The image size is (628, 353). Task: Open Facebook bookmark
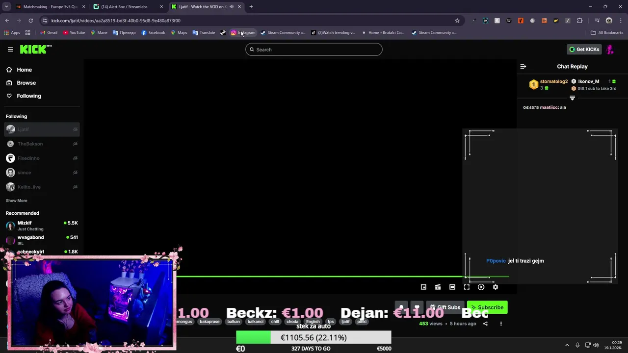click(x=153, y=33)
